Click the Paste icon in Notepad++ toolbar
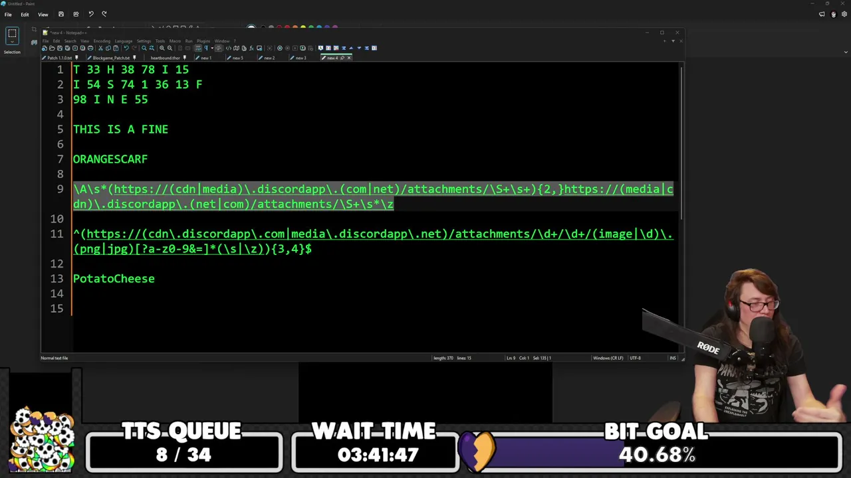851x478 pixels. (116, 48)
